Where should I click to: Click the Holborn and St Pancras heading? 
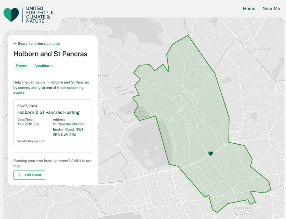tap(50, 54)
